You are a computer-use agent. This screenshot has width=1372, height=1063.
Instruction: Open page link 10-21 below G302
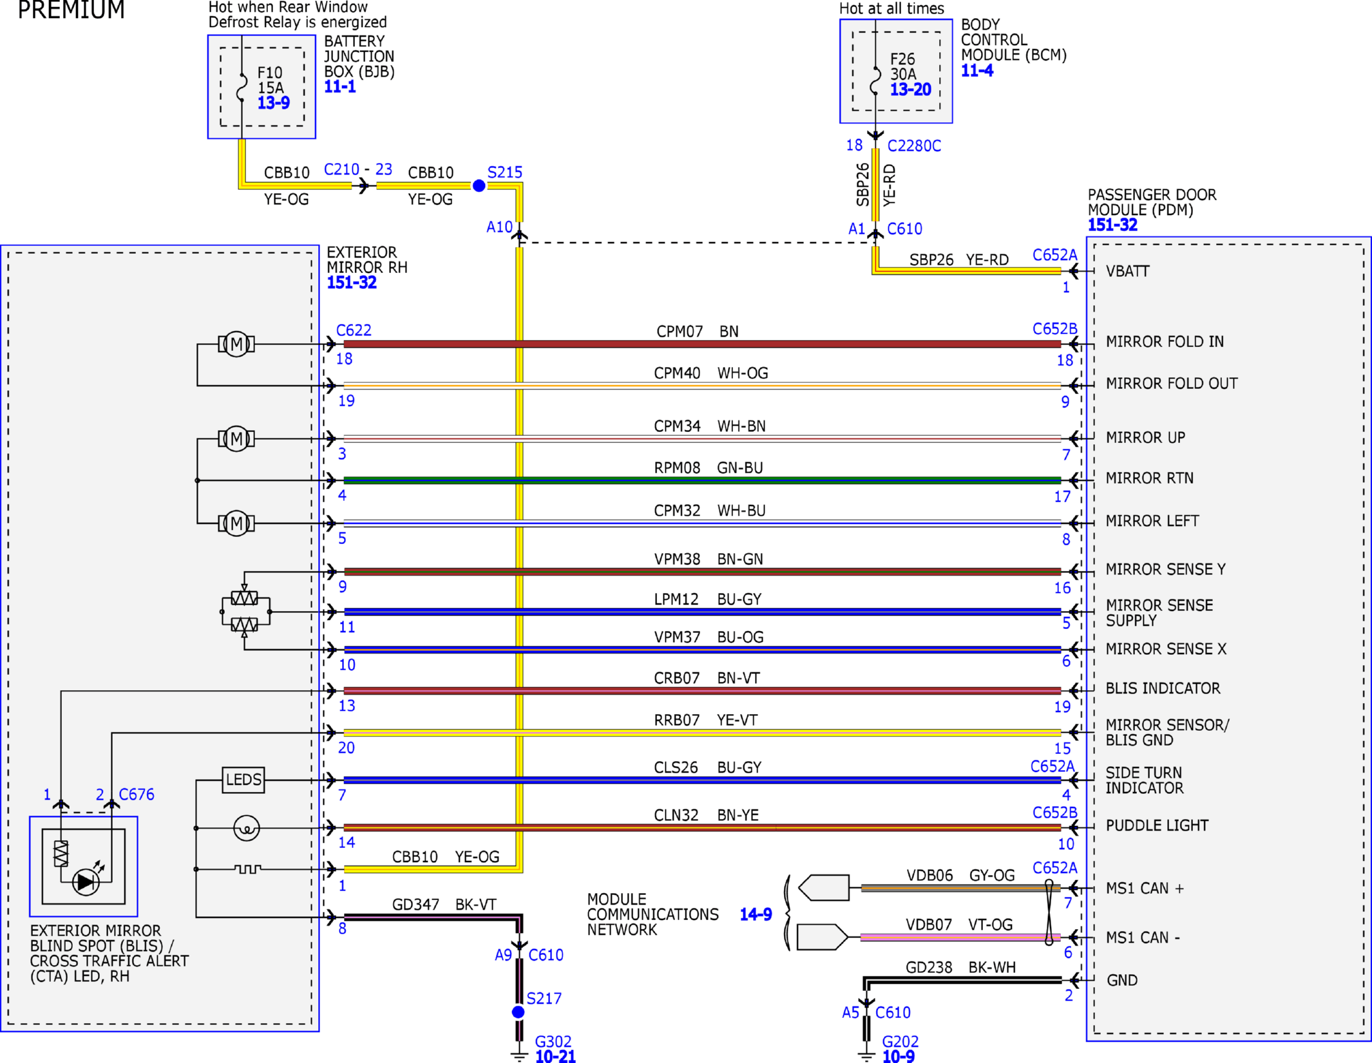tap(555, 1056)
